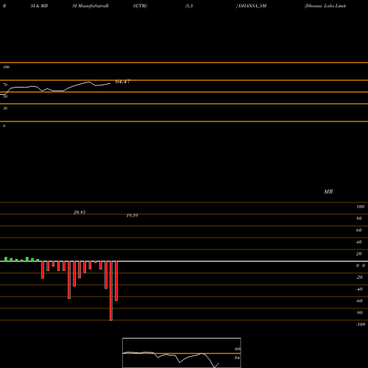Screen dimensions: 368x368
Task: Click the MR panel title label
Action: [x=328, y=191]
